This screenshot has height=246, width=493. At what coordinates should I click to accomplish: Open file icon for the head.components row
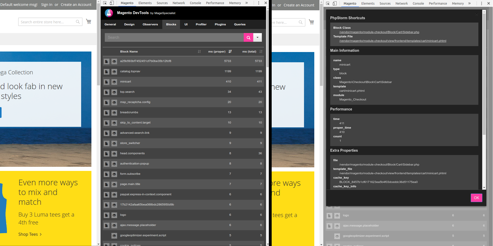point(107,153)
